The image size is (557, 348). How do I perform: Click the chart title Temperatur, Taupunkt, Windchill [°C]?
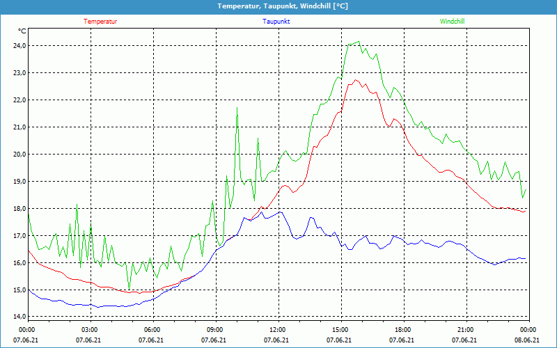(283, 6)
